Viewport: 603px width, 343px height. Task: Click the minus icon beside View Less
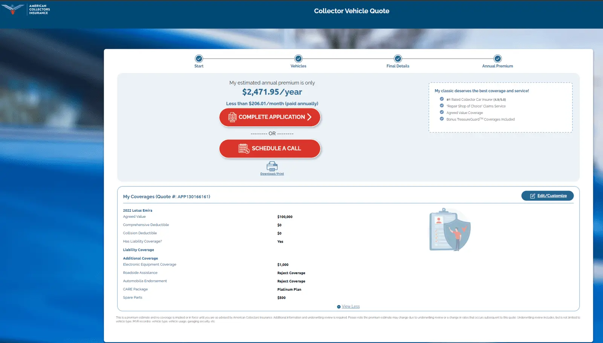point(339,307)
